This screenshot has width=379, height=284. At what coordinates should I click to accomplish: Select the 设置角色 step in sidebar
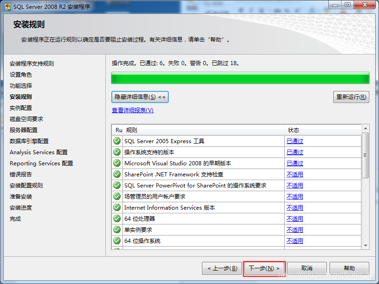20,75
